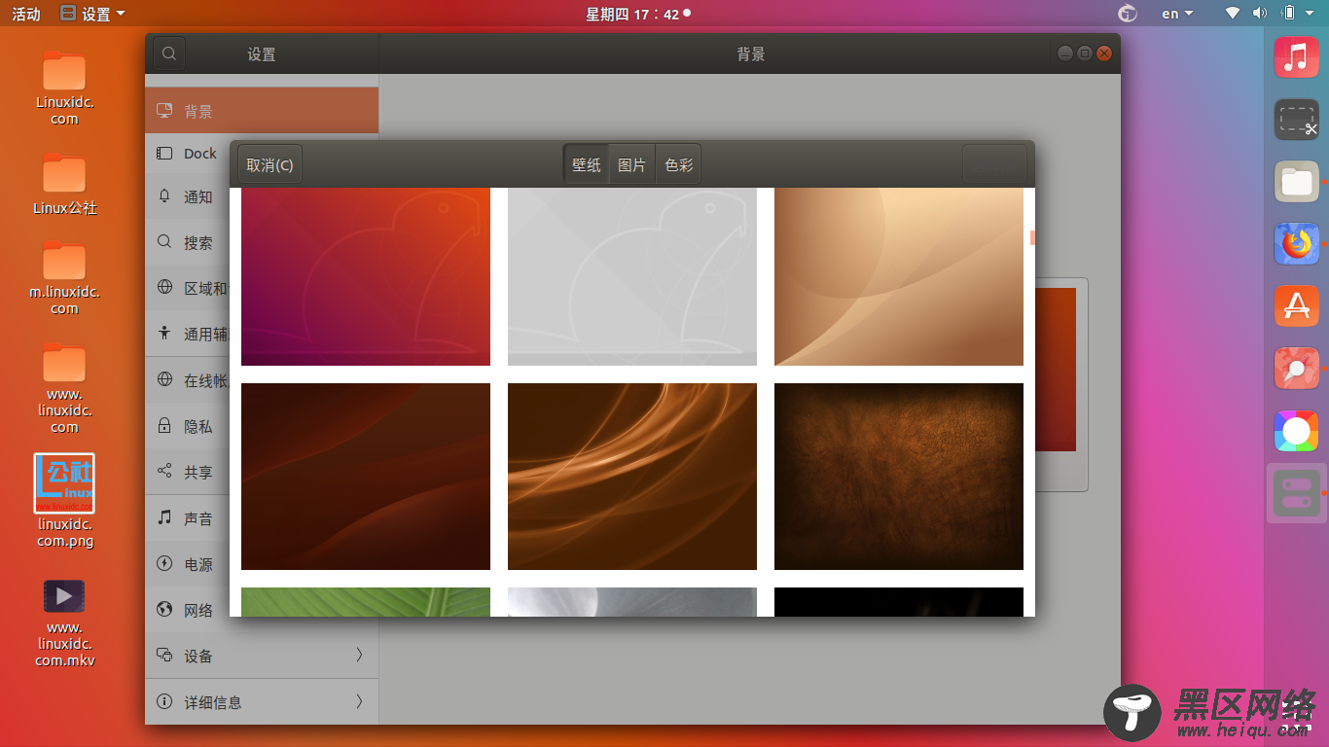Screen dimensions: 1329x747
Task: Open the 搜索 settings entry
Action: coord(187,242)
